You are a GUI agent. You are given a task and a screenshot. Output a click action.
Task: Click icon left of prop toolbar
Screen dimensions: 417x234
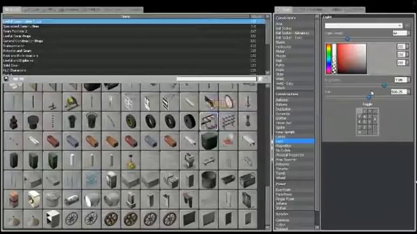click(6, 79)
